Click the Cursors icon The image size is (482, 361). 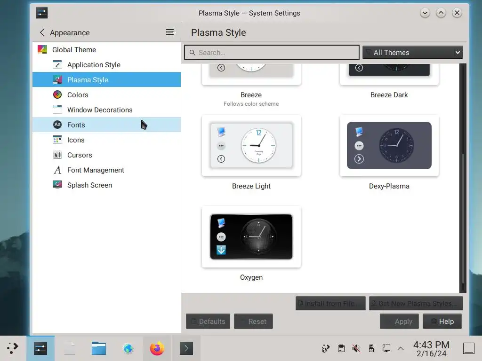(57, 155)
